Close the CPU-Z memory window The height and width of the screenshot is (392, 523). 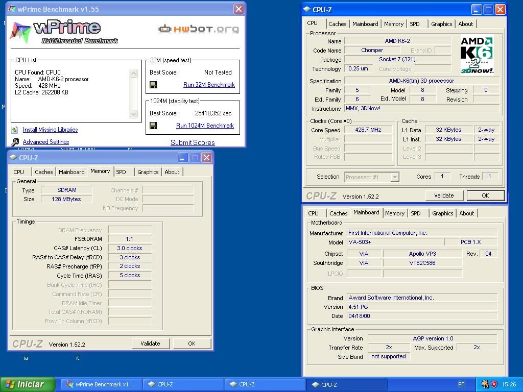[206, 157]
